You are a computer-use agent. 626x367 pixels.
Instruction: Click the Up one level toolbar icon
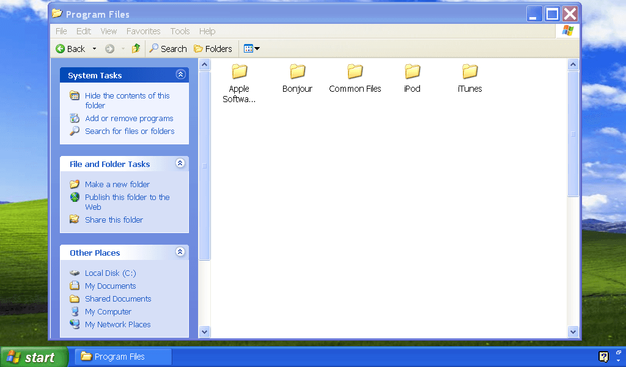pyautogui.click(x=136, y=49)
